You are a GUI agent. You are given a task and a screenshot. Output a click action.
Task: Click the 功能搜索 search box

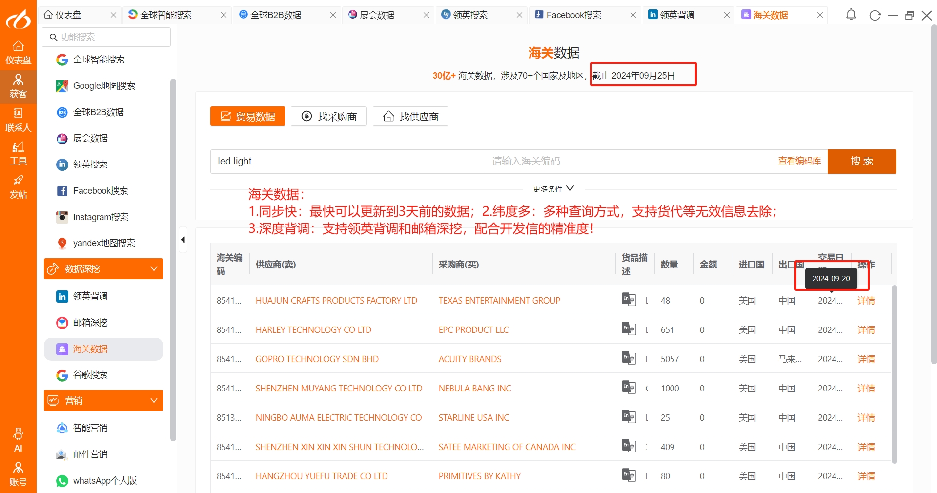coord(106,37)
